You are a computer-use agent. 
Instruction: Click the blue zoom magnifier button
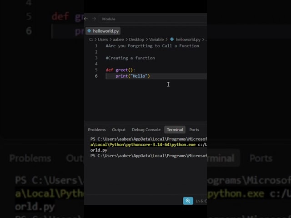click(188, 201)
